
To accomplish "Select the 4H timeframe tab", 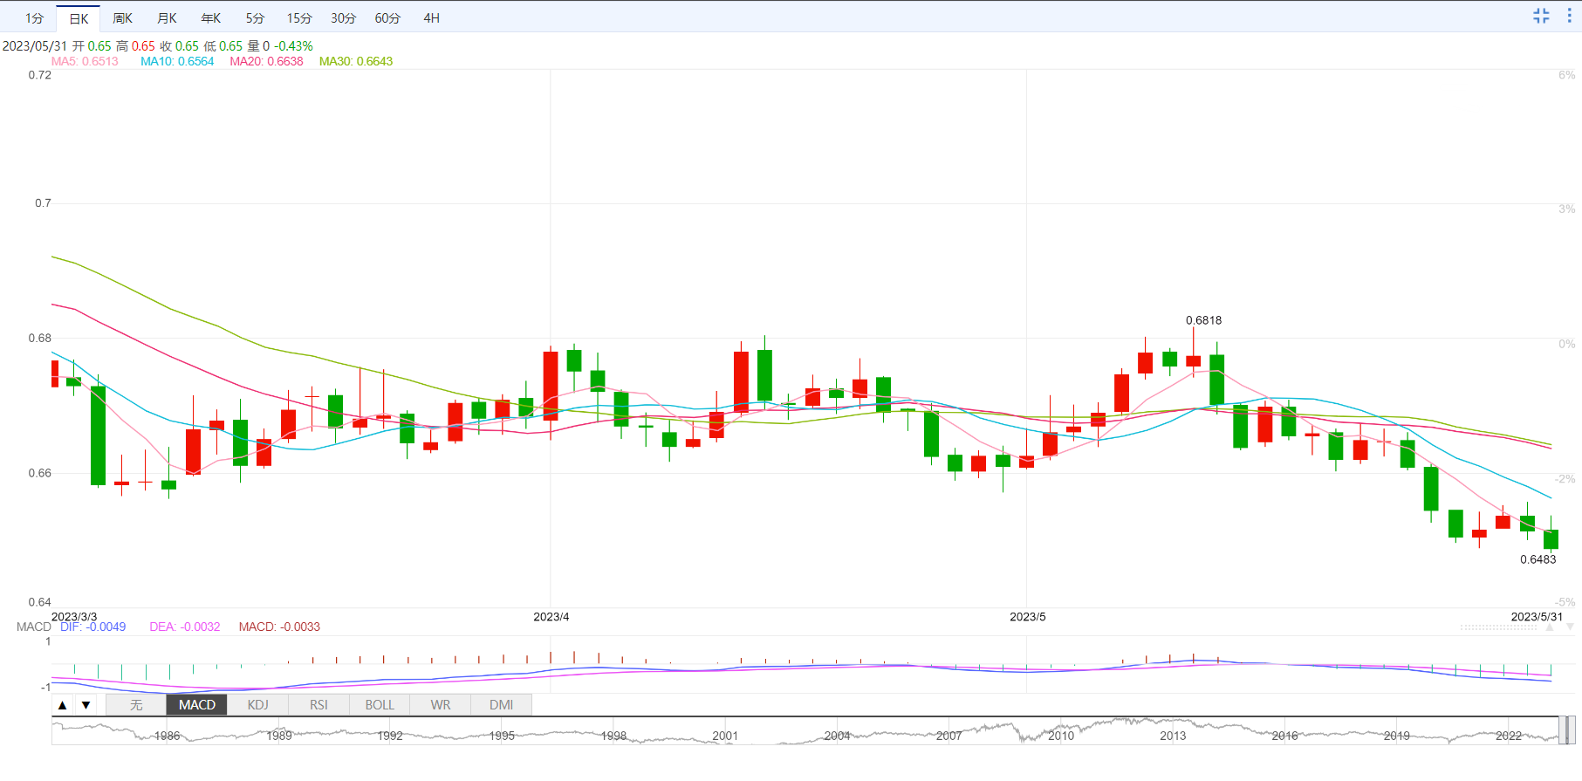I will (x=431, y=18).
